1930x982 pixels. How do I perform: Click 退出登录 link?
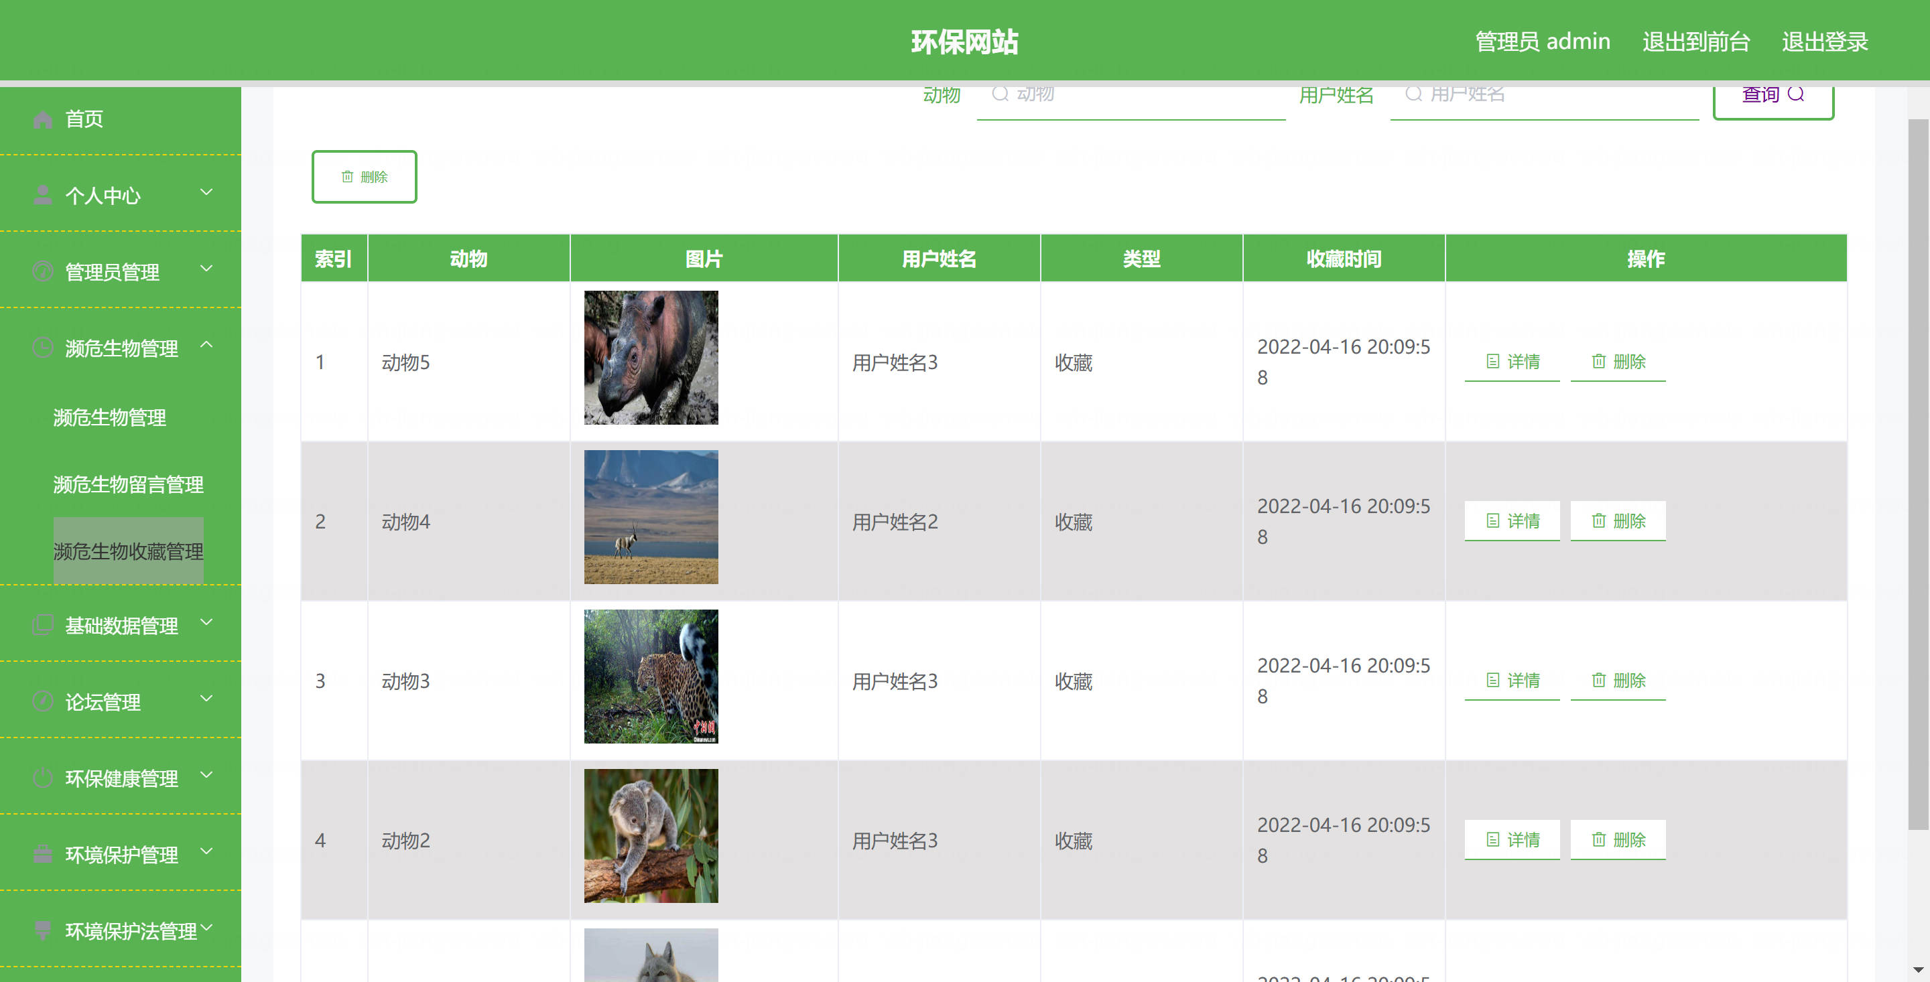pos(1825,42)
